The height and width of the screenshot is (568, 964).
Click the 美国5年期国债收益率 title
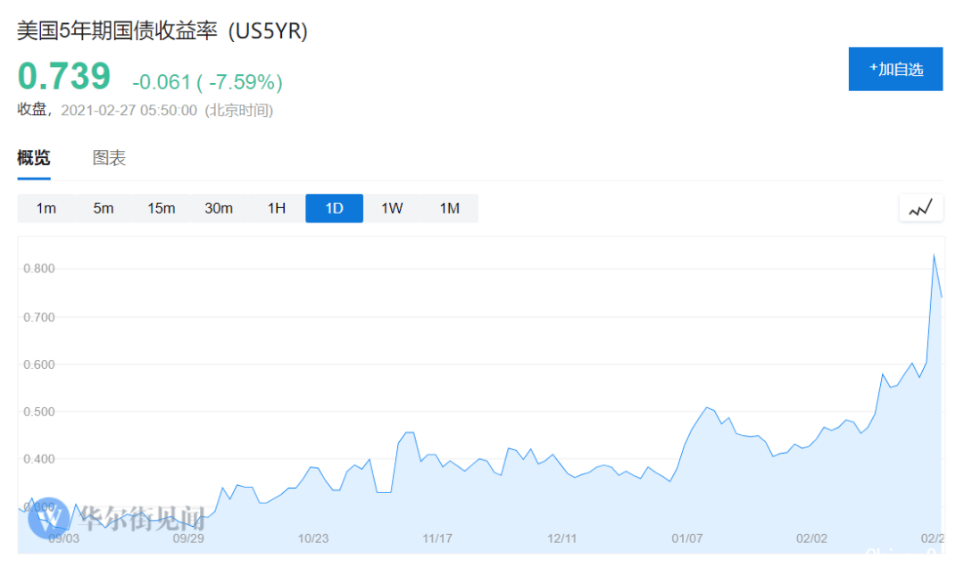click(117, 30)
